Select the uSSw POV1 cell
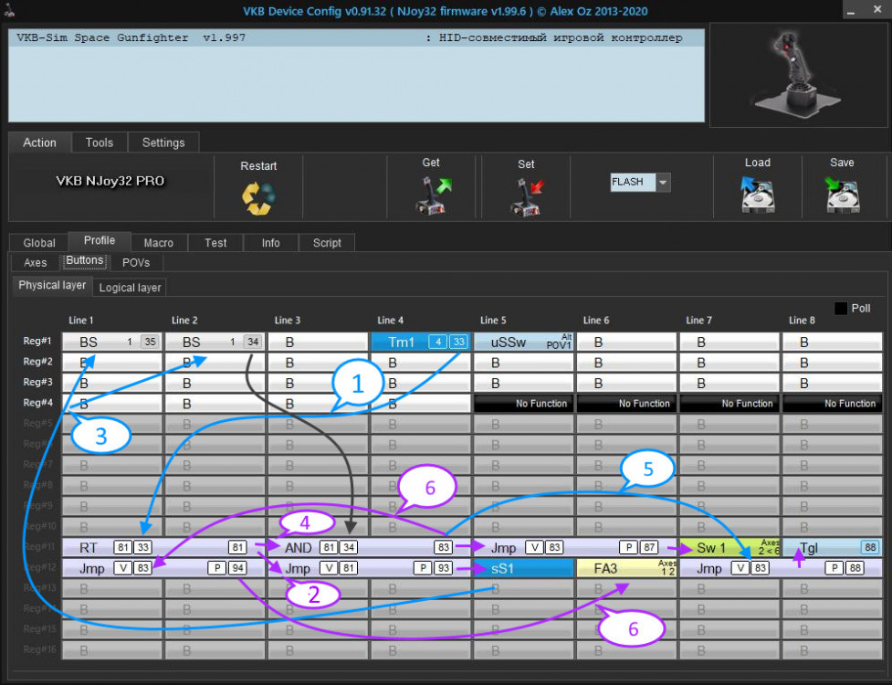The image size is (892, 685). pos(523,342)
